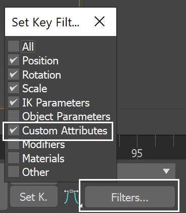Screen dimensions: 186x213
Task: Check the Materials filter
Action: pos(14,158)
